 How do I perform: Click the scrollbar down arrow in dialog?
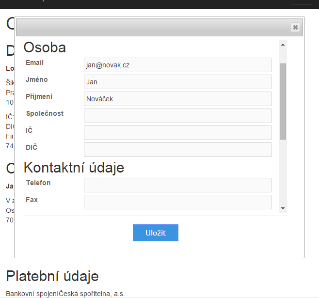click(283, 208)
